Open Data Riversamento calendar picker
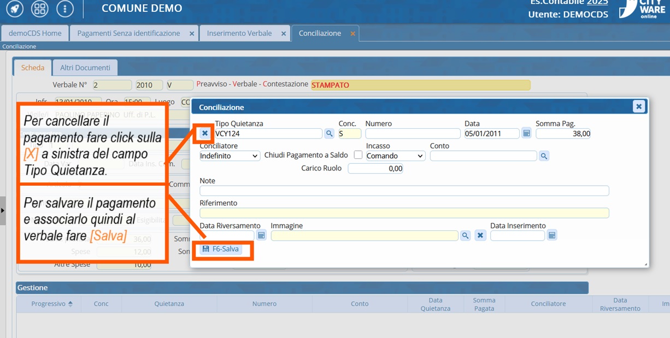Image resolution: width=670 pixels, height=338 pixels. tap(261, 235)
